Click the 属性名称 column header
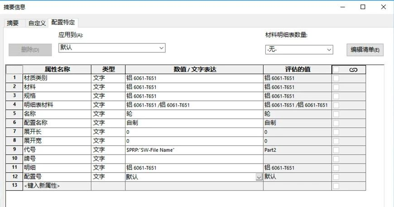Screen dimensions: 394x207 [57, 70]
